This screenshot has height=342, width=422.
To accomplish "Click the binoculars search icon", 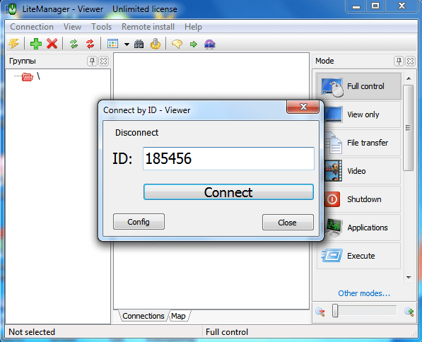I will tap(139, 44).
